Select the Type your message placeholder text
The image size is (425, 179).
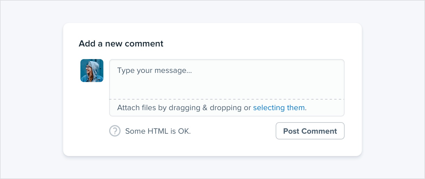pos(154,71)
